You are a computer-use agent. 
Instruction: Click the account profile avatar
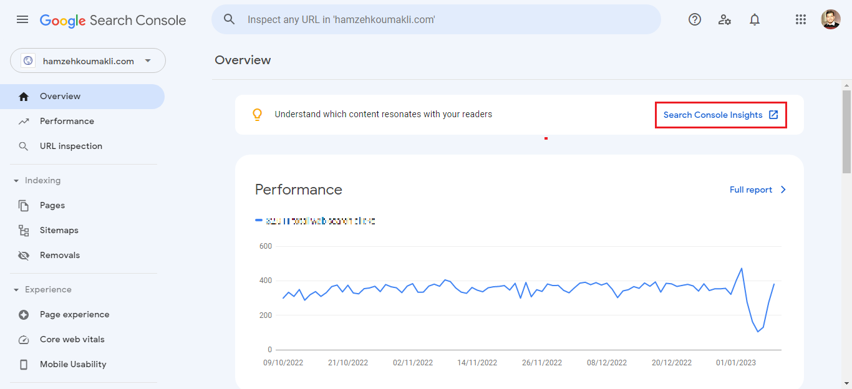pyautogui.click(x=830, y=19)
